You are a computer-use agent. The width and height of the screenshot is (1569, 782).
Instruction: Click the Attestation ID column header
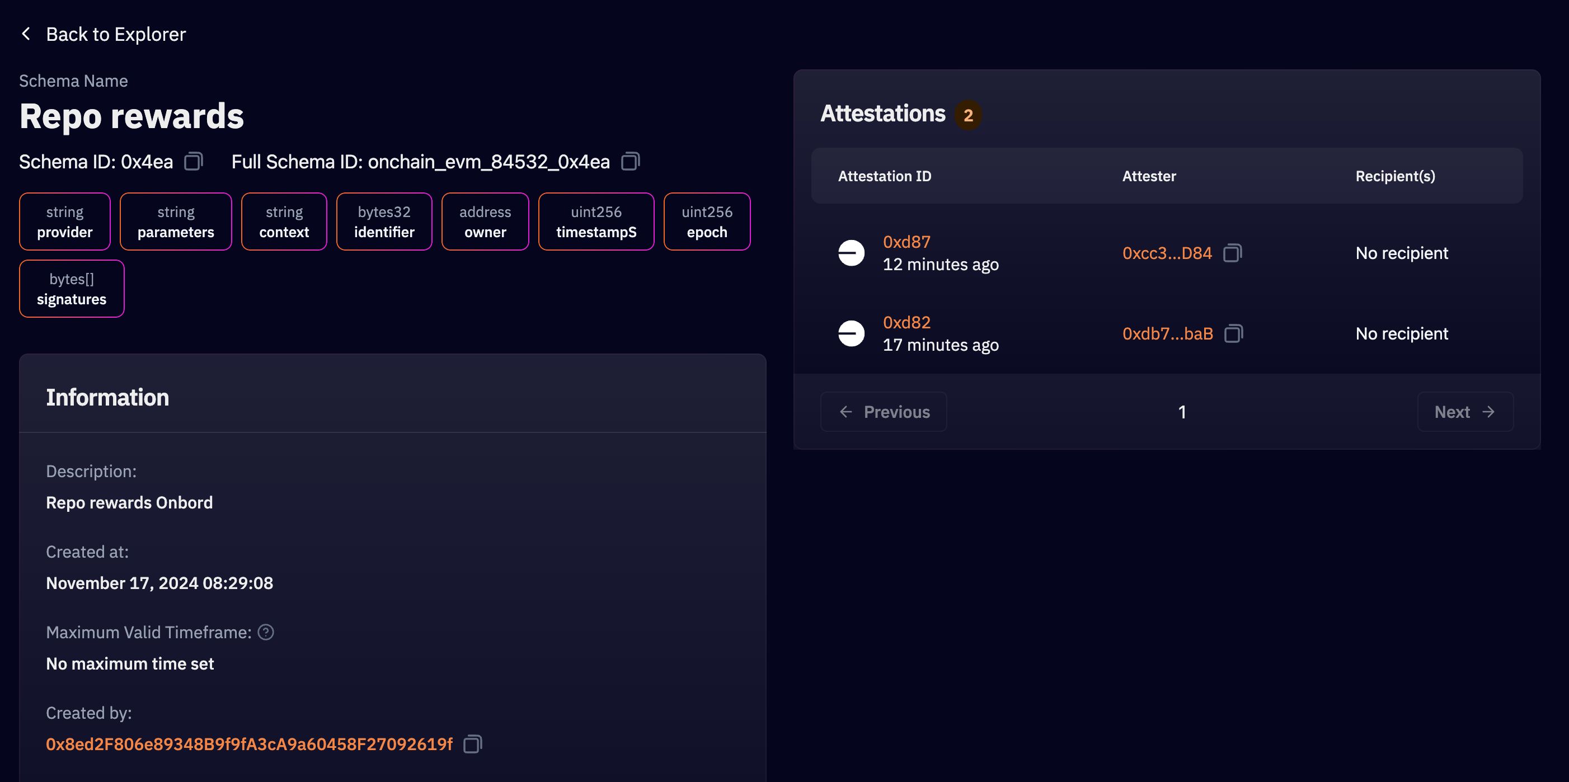click(885, 176)
